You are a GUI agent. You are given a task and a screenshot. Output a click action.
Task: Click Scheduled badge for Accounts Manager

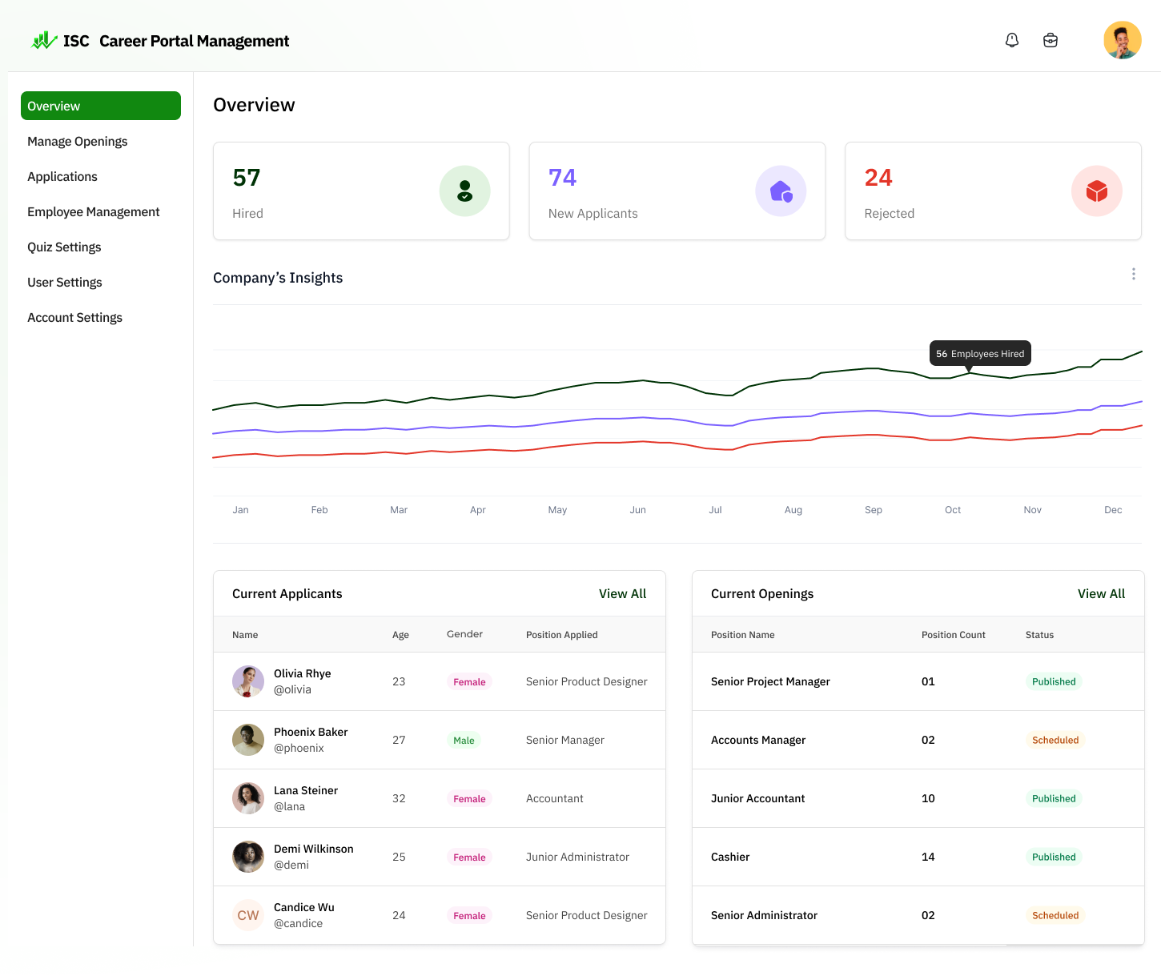click(x=1055, y=741)
